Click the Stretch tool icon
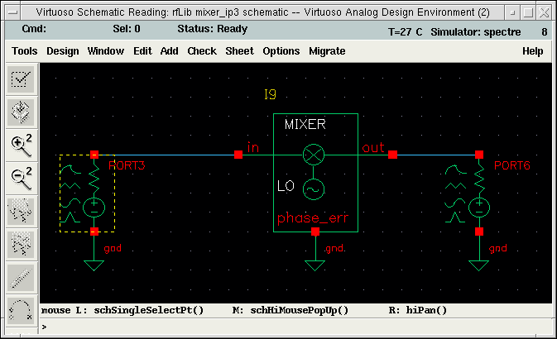This screenshot has height=339, width=557. click(x=21, y=212)
